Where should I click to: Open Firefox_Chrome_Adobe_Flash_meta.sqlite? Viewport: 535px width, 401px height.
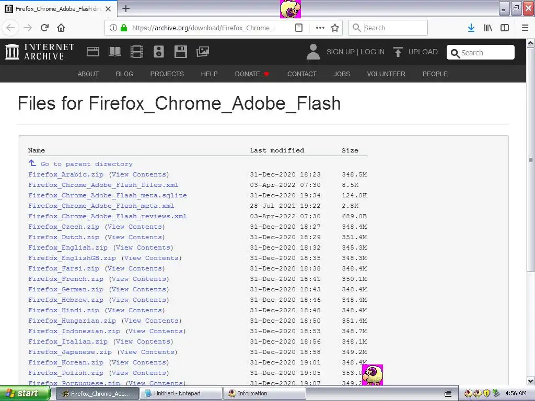[108, 195]
